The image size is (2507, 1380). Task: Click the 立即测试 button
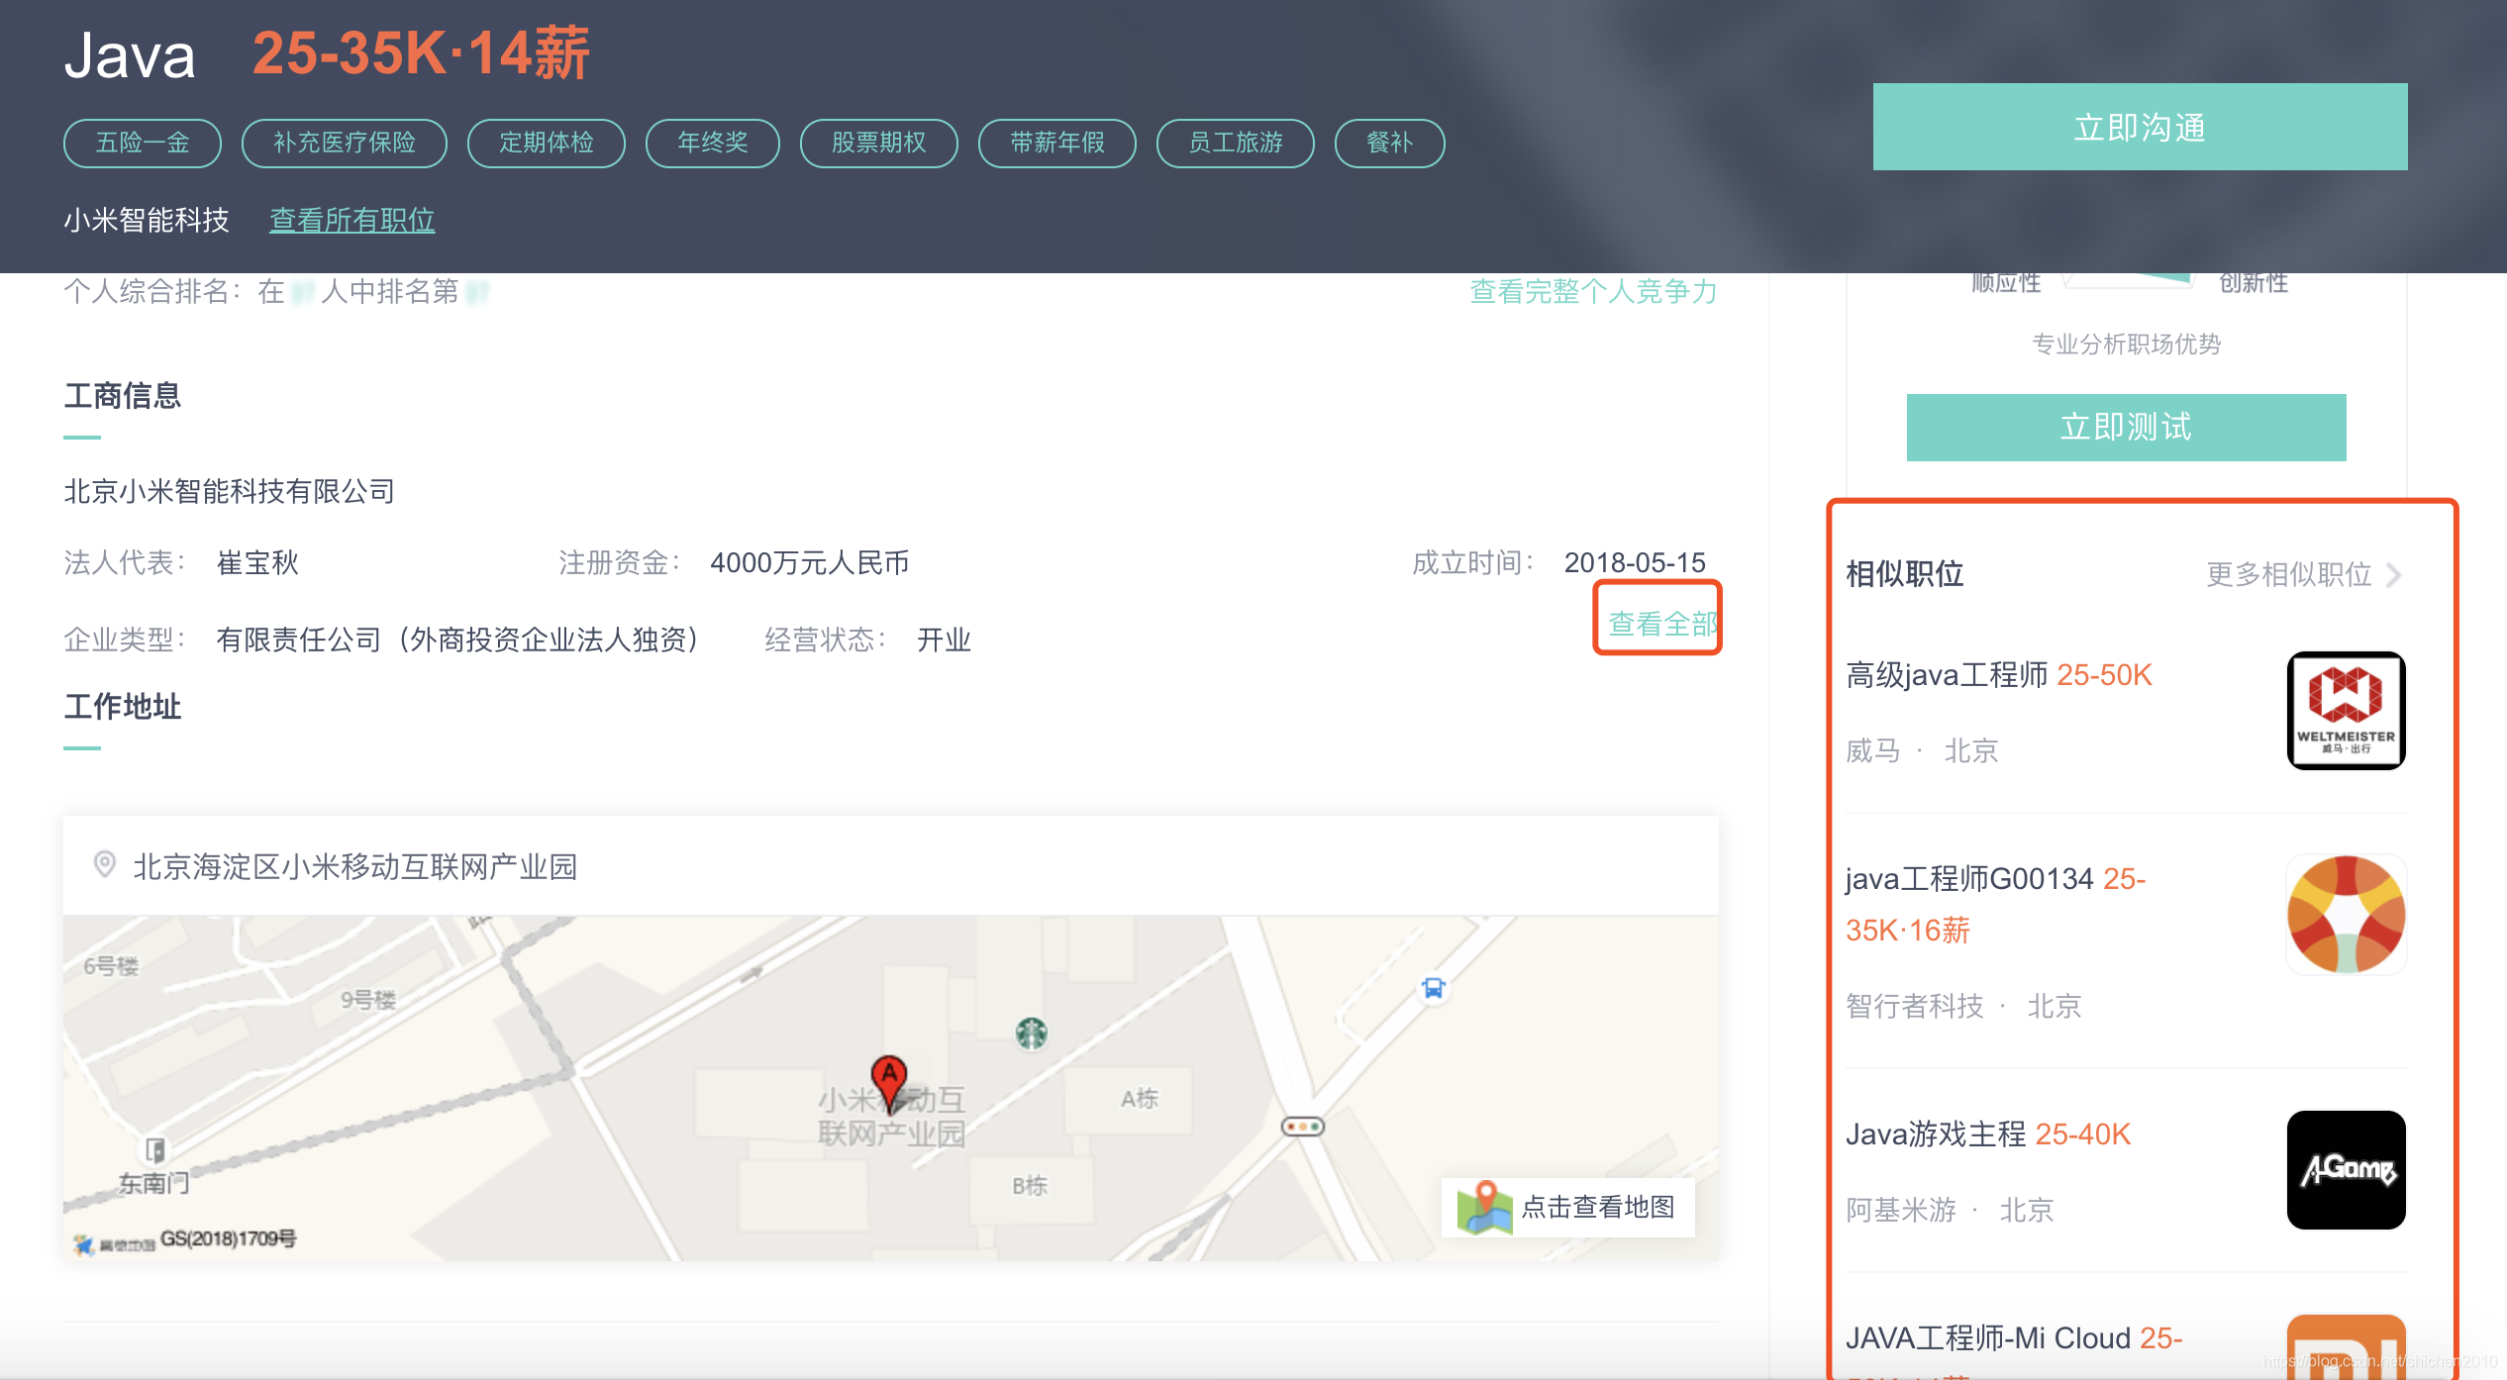(x=2126, y=427)
